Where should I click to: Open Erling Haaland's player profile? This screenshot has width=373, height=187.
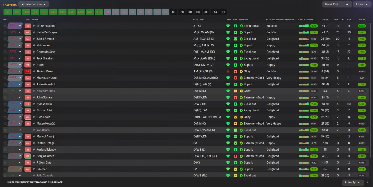pyautogui.click(x=46, y=26)
